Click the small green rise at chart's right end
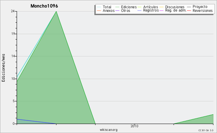 [x=201, y=120]
